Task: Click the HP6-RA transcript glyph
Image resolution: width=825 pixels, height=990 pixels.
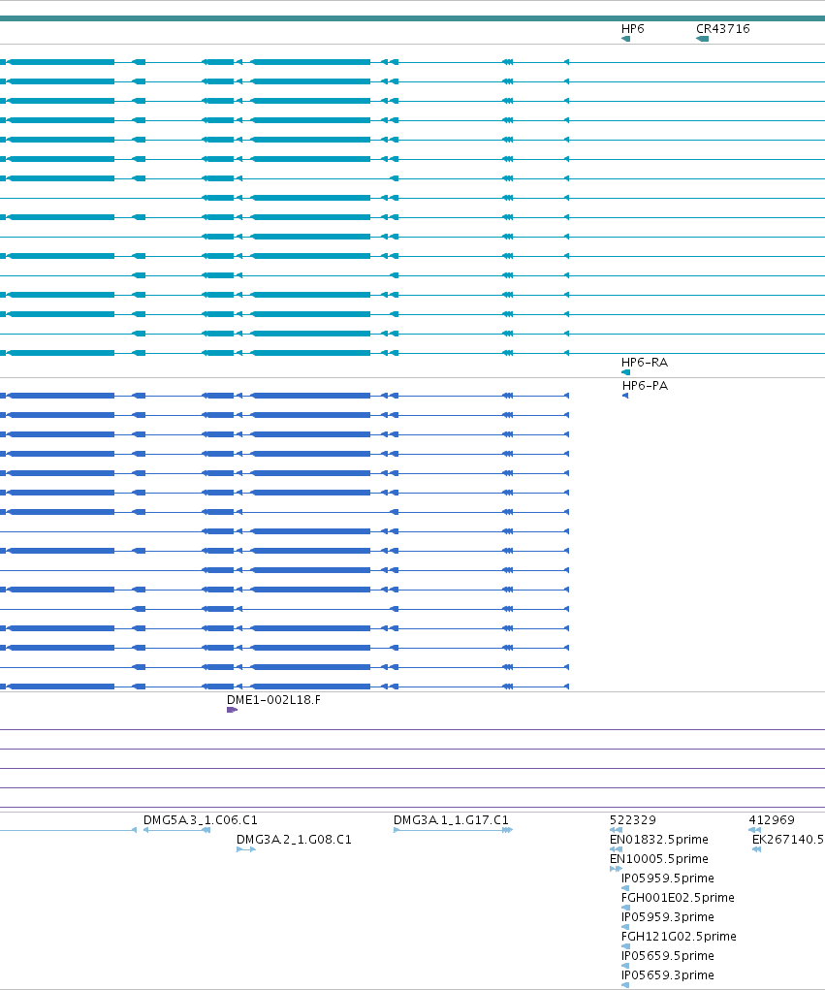Action: [x=625, y=372]
